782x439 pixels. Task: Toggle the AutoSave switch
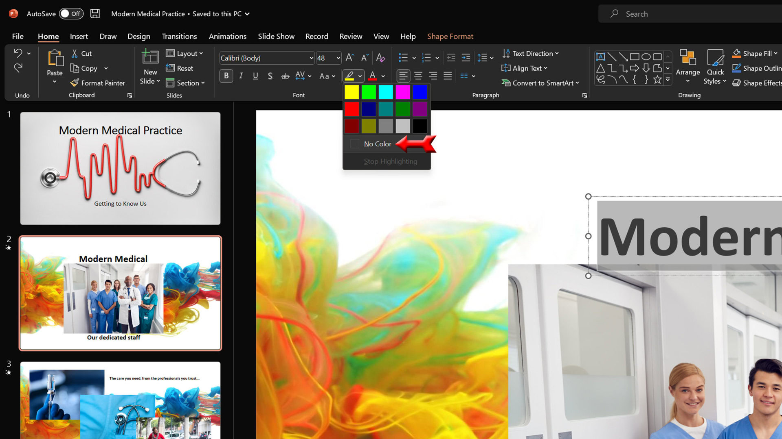(x=71, y=14)
